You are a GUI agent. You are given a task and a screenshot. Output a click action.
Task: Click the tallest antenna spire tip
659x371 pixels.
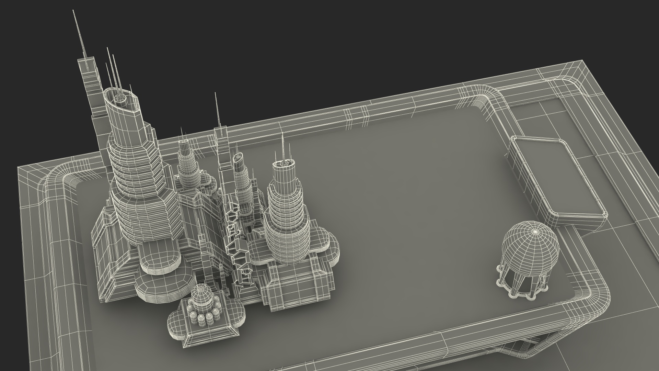point(74,11)
